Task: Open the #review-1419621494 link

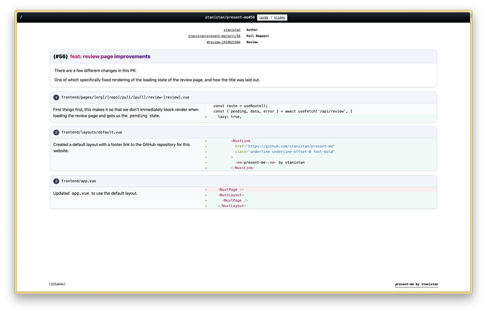Action: pyautogui.click(x=223, y=42)
